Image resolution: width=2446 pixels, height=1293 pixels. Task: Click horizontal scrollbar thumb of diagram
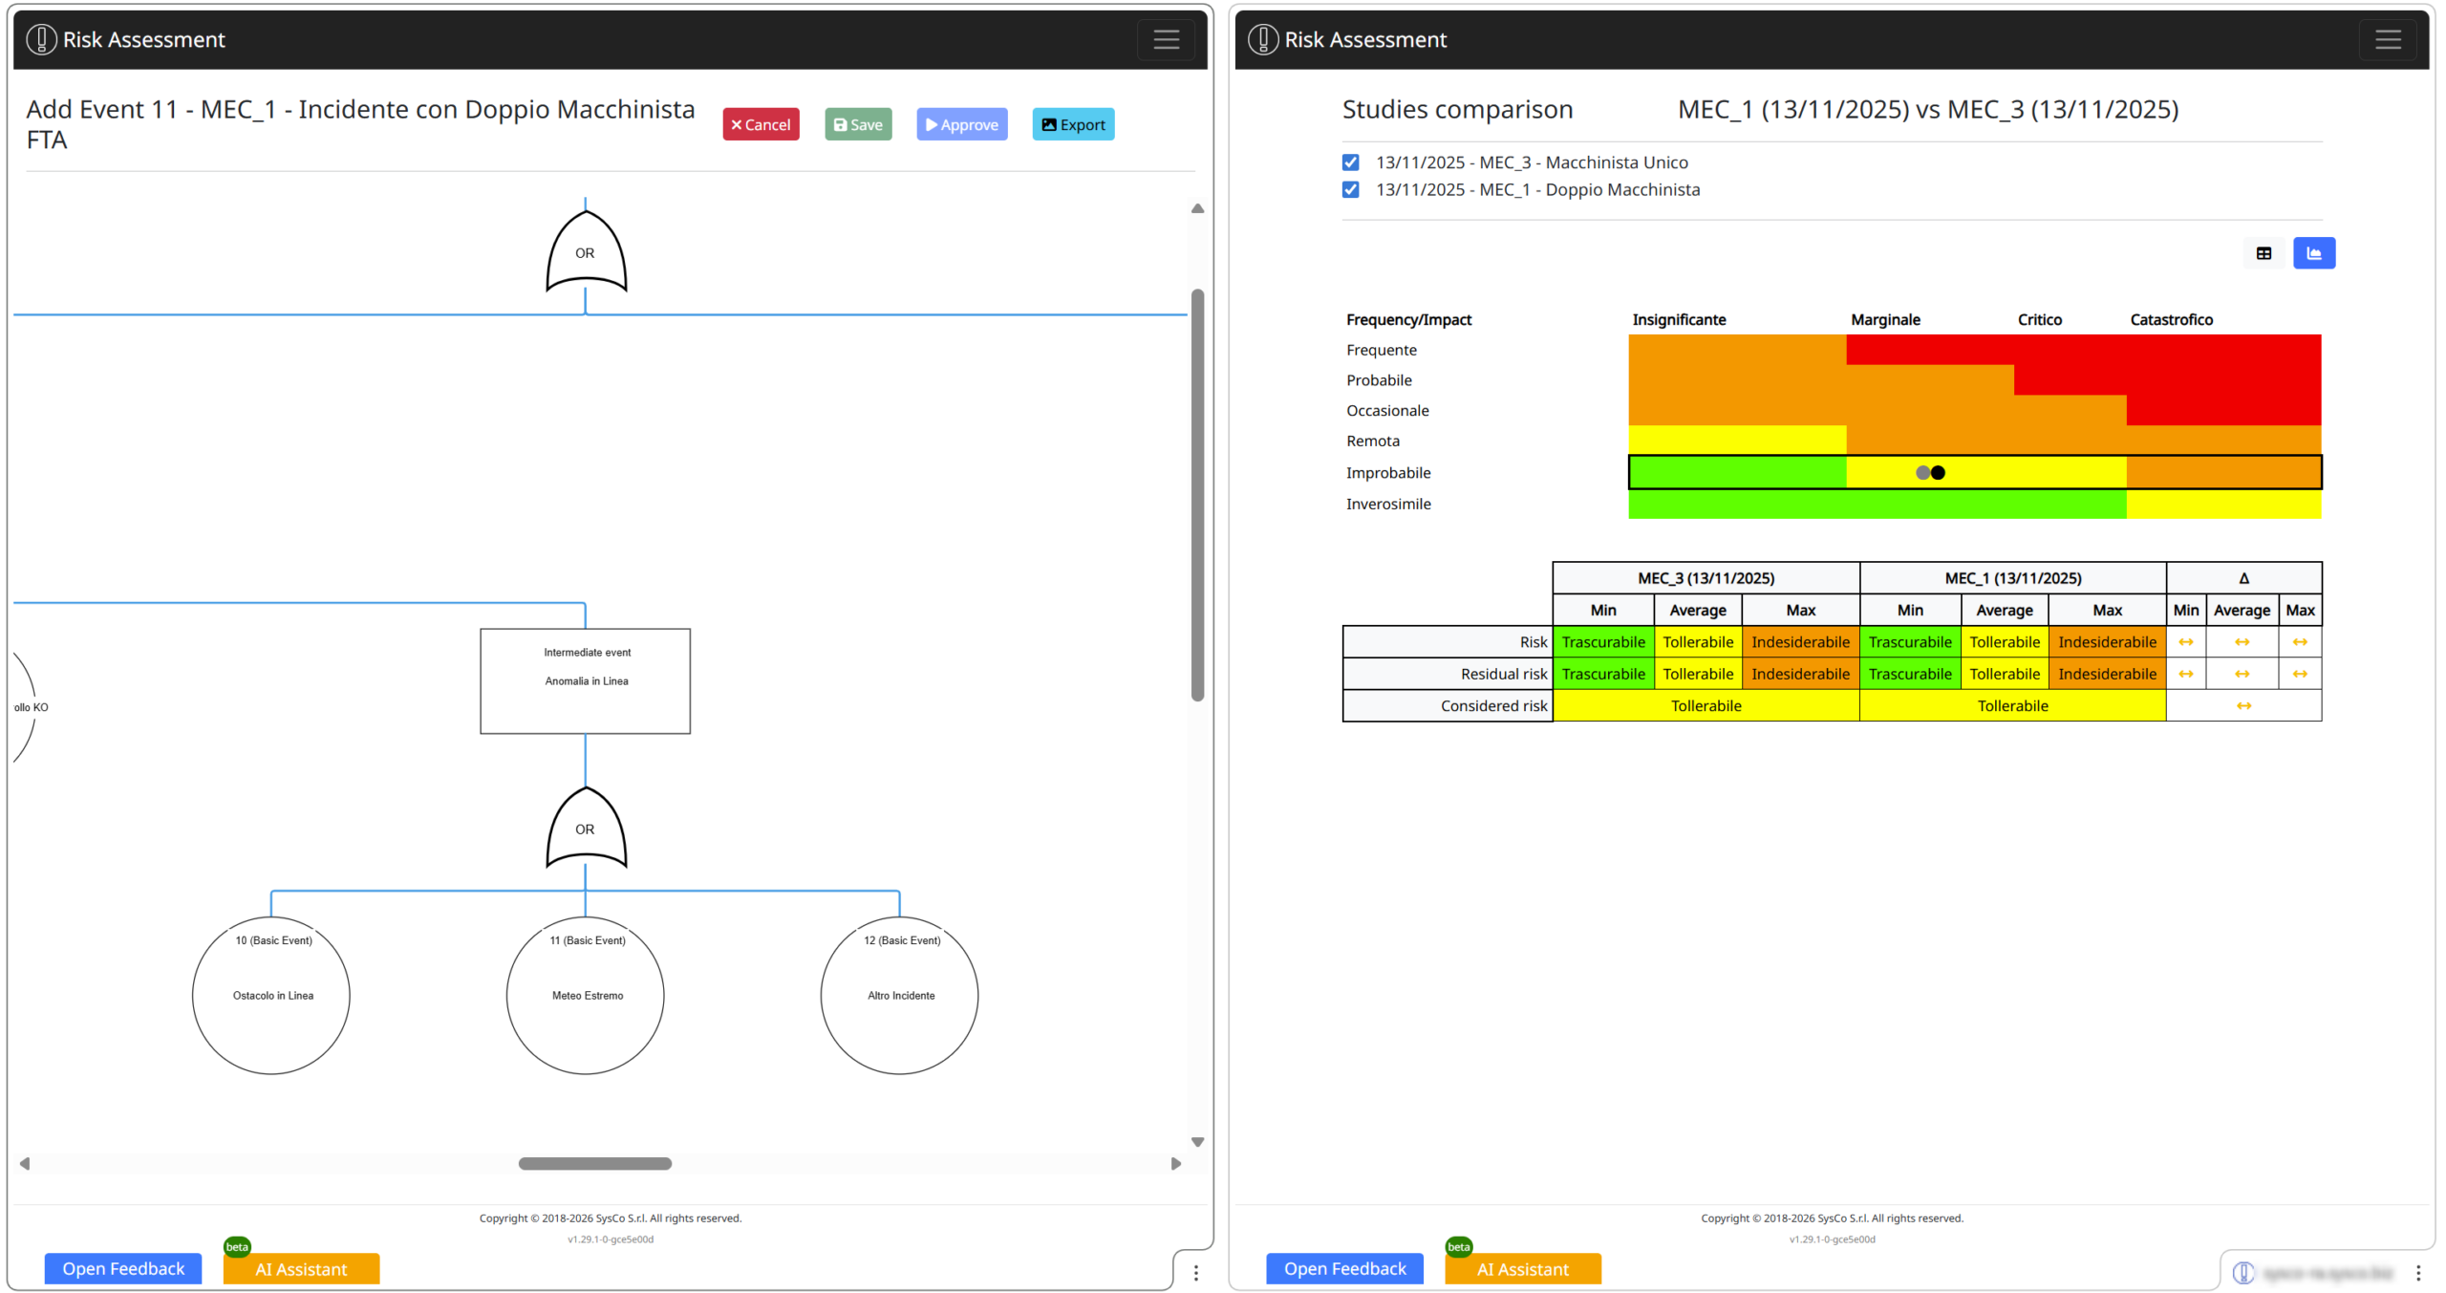point(594,1163)
